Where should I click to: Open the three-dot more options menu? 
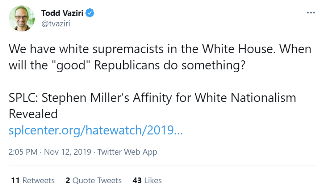point(311,13)
